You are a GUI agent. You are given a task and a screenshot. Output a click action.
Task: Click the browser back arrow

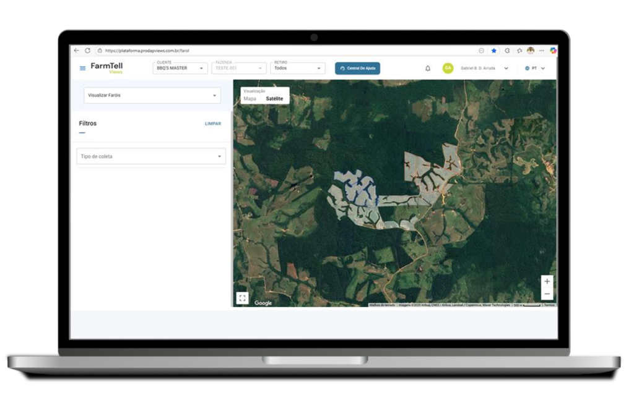[x=77, y=51]
